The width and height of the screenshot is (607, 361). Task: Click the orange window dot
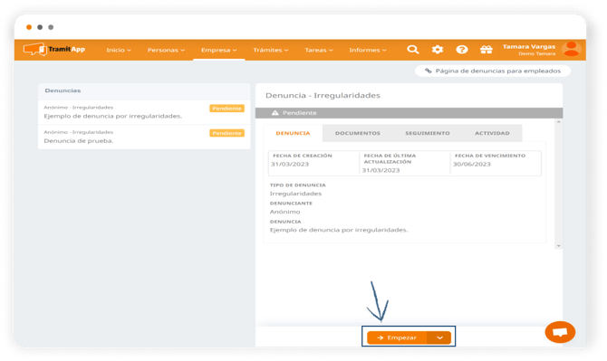[x=29, y=27]
